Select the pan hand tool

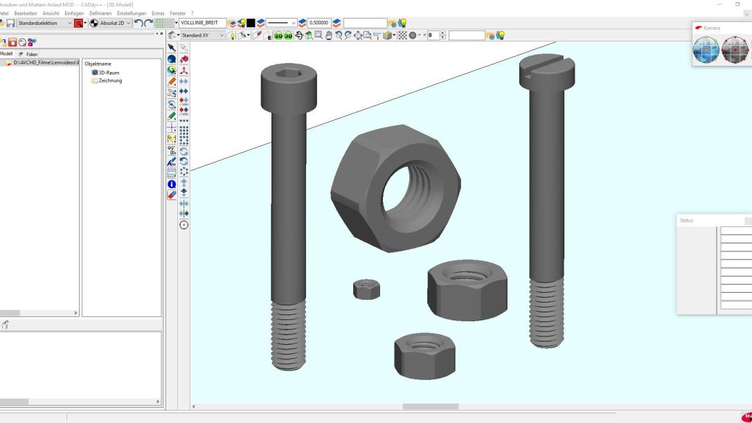coord(328,35)
